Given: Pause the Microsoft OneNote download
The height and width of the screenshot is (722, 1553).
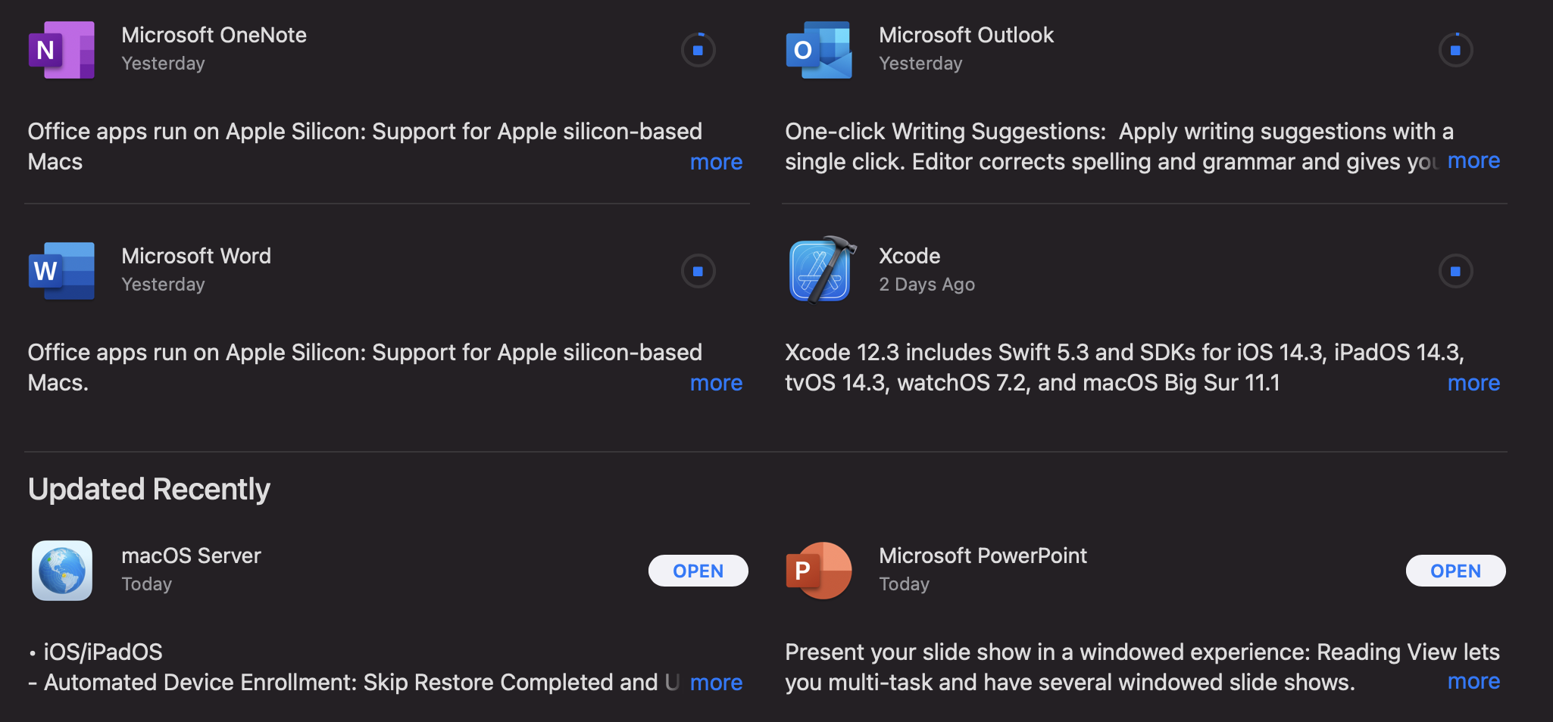Looking at the screenshot, I should click(697, 49).
